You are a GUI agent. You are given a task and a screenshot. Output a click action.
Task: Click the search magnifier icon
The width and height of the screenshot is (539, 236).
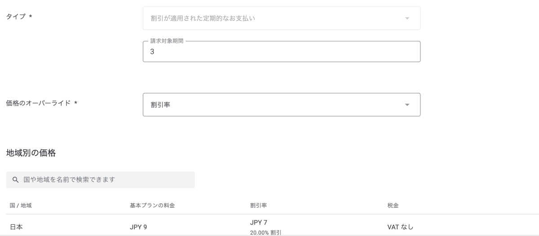16,179
